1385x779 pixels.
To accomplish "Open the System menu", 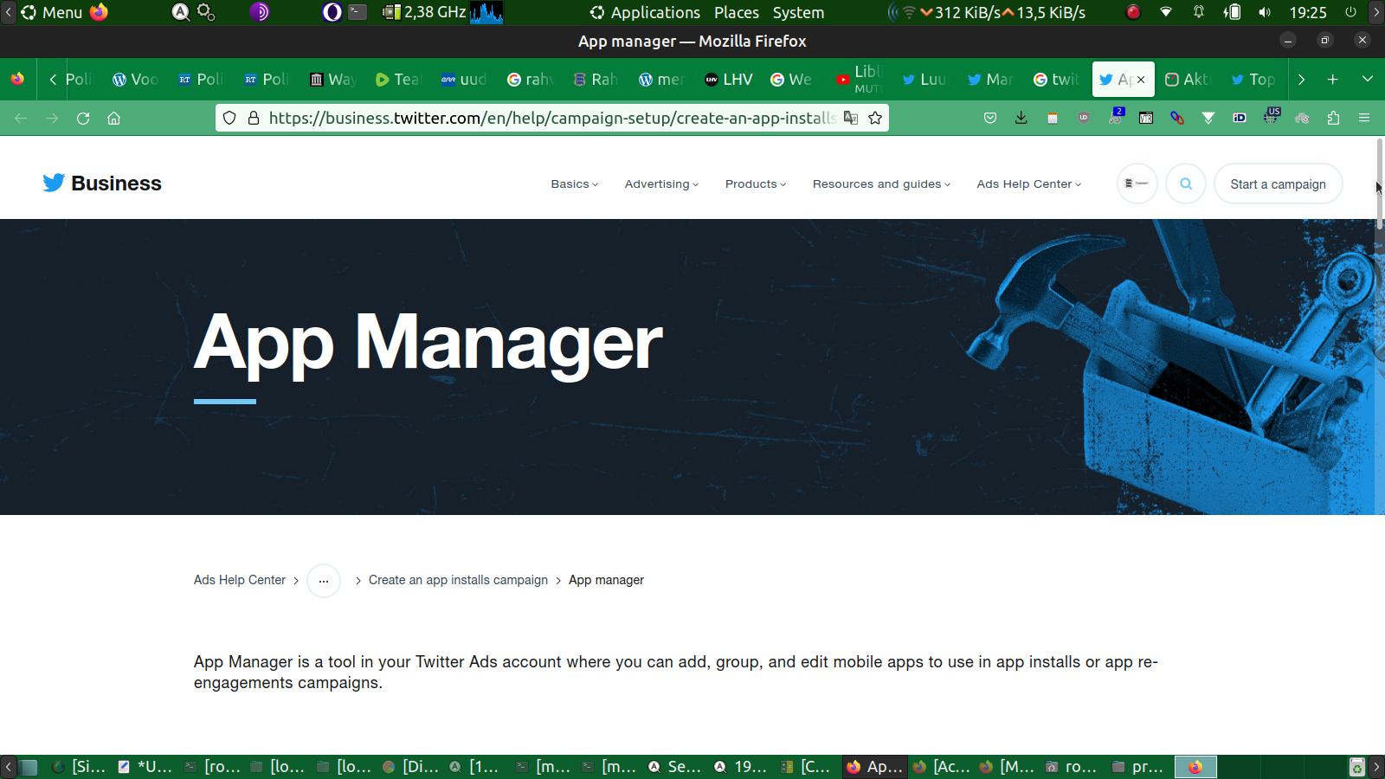I will 798,12.
